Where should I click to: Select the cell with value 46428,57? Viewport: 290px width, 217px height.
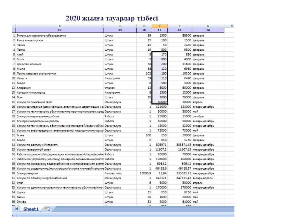[x=179, y=168]
